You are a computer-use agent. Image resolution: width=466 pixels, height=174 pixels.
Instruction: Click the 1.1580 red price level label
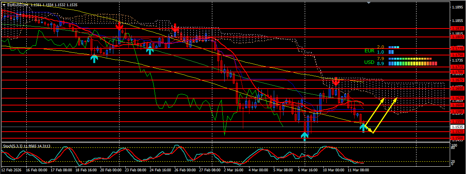(x=458, y=112)
